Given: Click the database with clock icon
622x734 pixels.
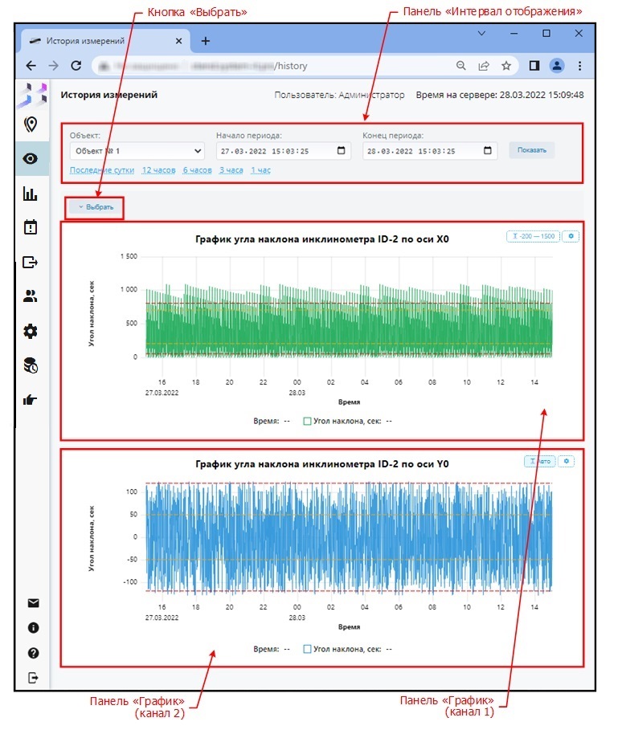Looking at the screenshot, I should pyautogui.click(x=31, y=365).
